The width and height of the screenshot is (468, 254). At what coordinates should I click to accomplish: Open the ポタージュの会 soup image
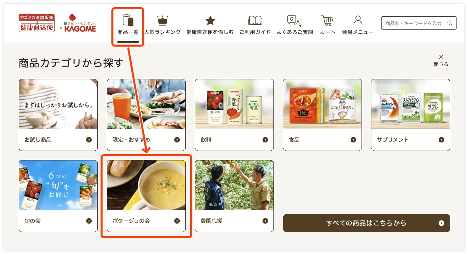pyautogui.click(x=146, y=185)
